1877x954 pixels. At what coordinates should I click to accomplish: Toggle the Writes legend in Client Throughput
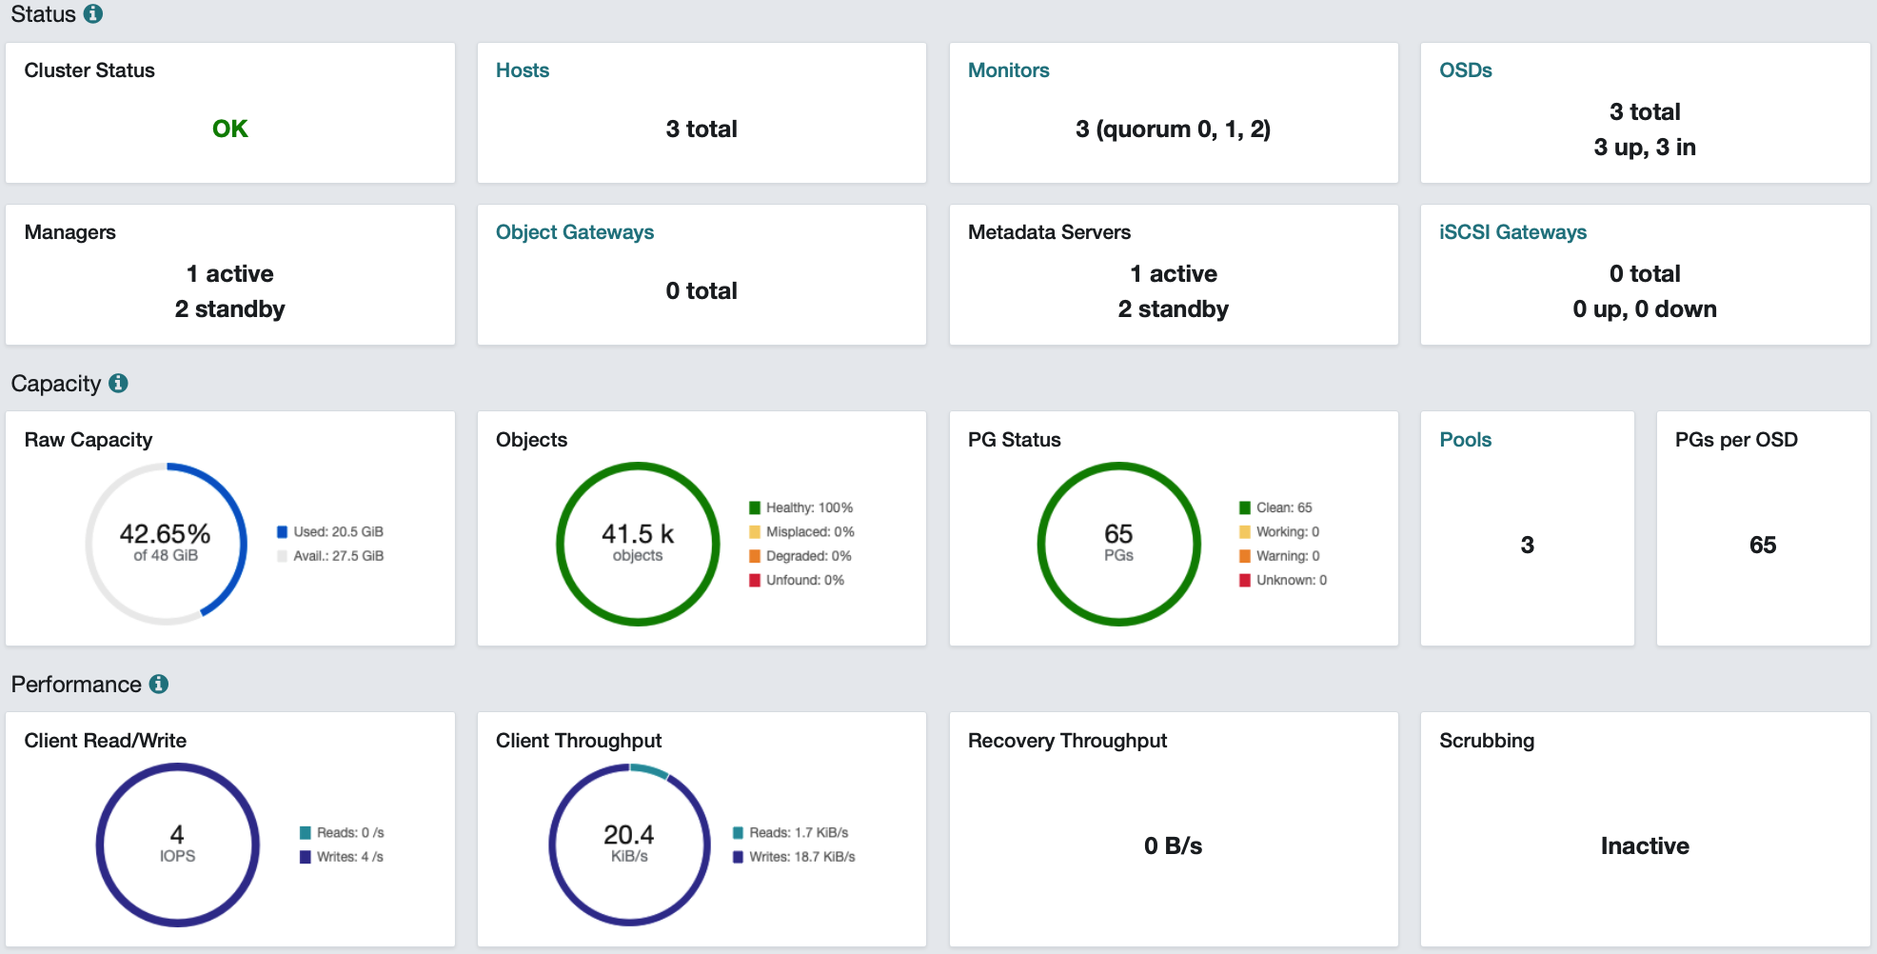point(794,857)
